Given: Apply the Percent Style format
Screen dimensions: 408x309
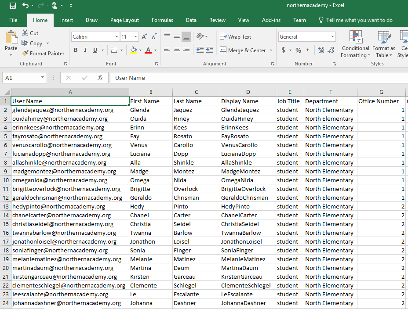Looking at the screenshot, I should [x=297, y=50].
